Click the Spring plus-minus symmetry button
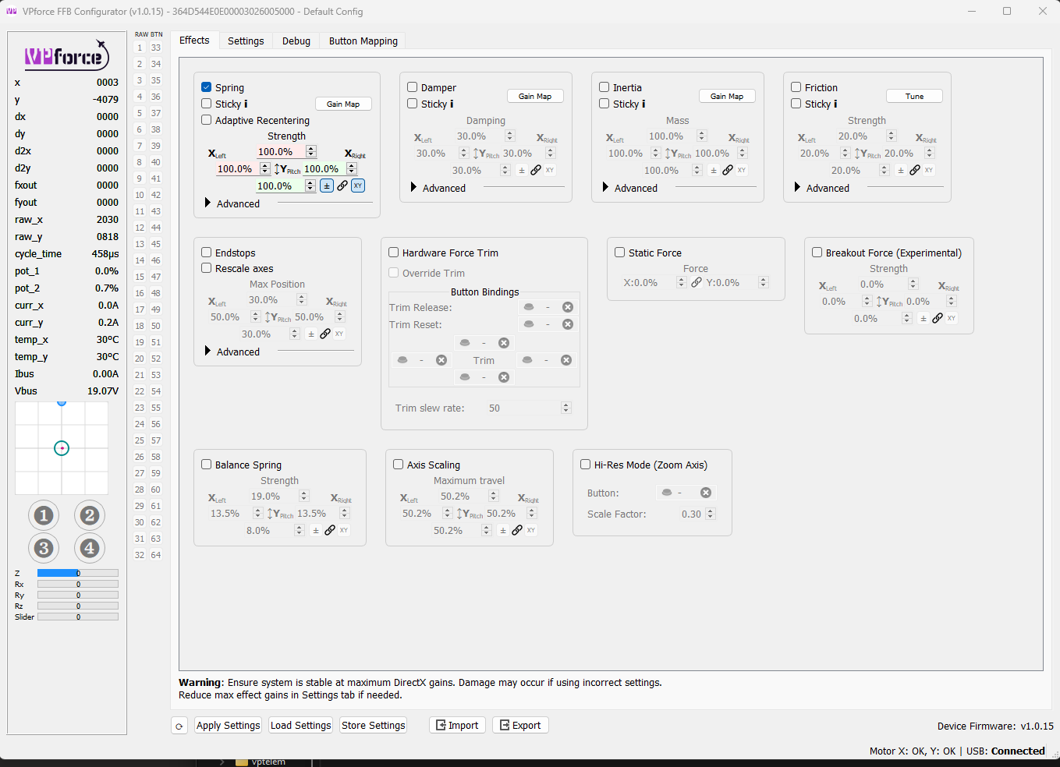 [x=327, y=186]
